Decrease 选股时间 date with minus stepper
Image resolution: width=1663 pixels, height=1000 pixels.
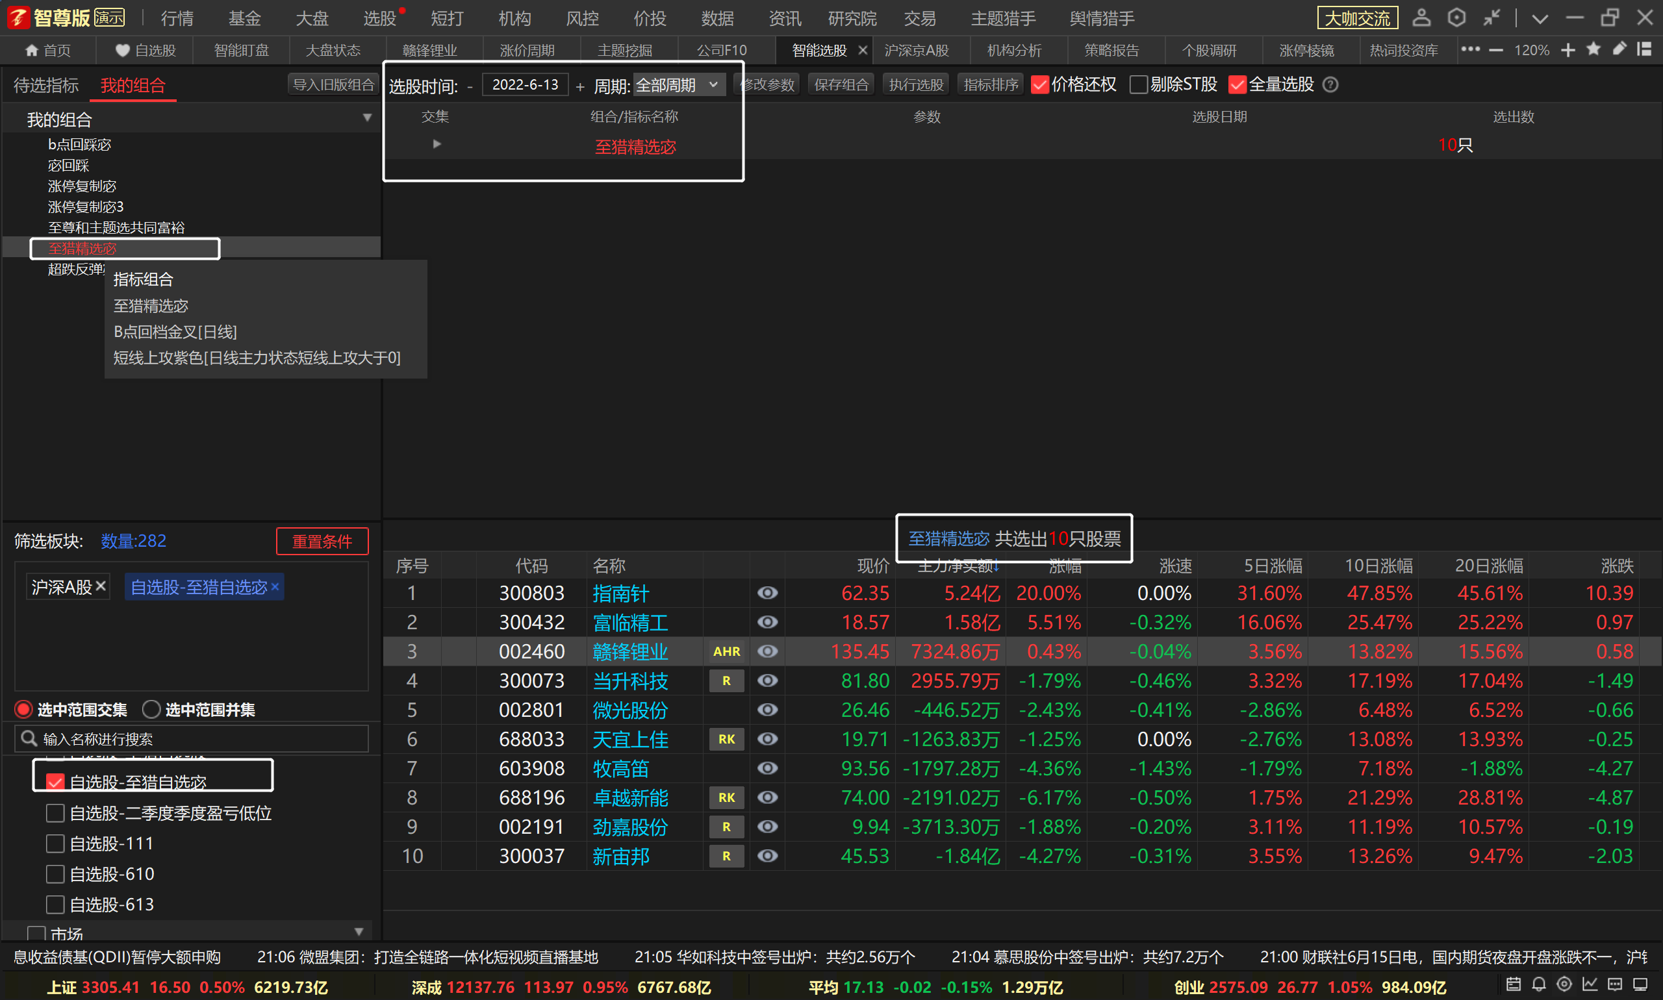pyautogui.click(x=470, y=86)
